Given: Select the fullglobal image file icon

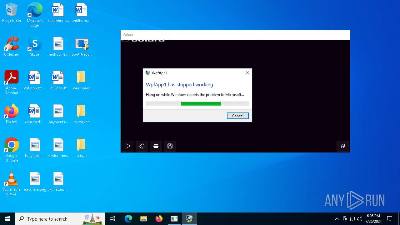Looking at the screenshot, I should 35,148.
